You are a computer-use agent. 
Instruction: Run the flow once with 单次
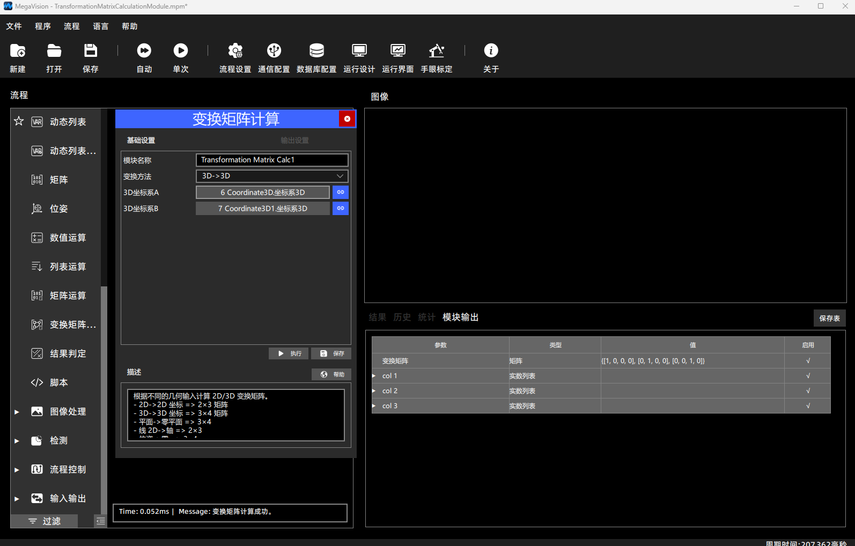[181, 51]
